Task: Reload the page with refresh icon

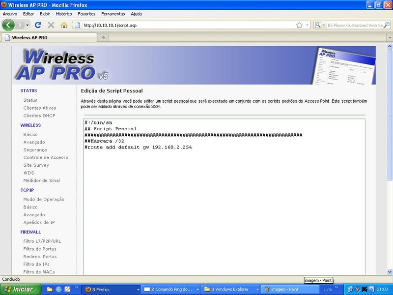Action: click(x=38, y=25)
